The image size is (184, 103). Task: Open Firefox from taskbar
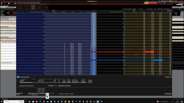(44, 102)
